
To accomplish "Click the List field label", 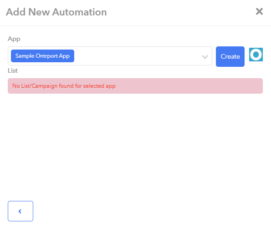I will coord(13,70).
